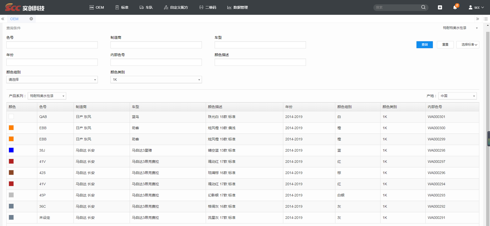The width and height of the screenshot is (490, 226).
Task: Close the OEM tab
Action: coord(31,19)
